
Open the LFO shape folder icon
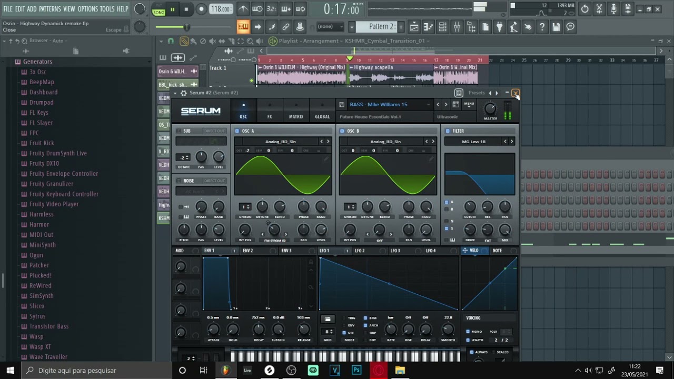pyautogui.click(x=328, y=319)
